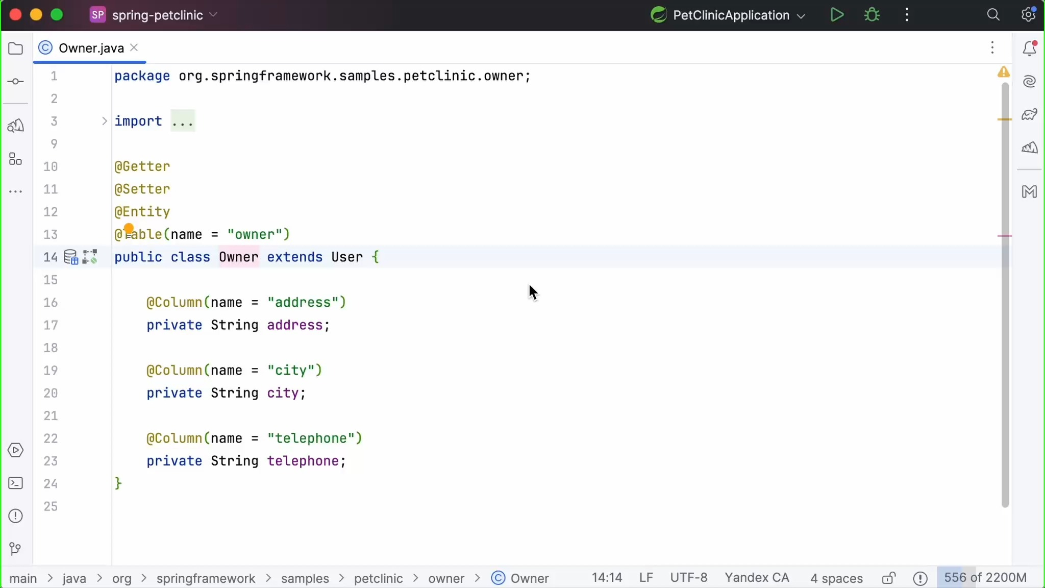Image resolution: width=1045 pixels, height=588 pixels.
Task: Expand the folded import block
Action: click(104, 121)
